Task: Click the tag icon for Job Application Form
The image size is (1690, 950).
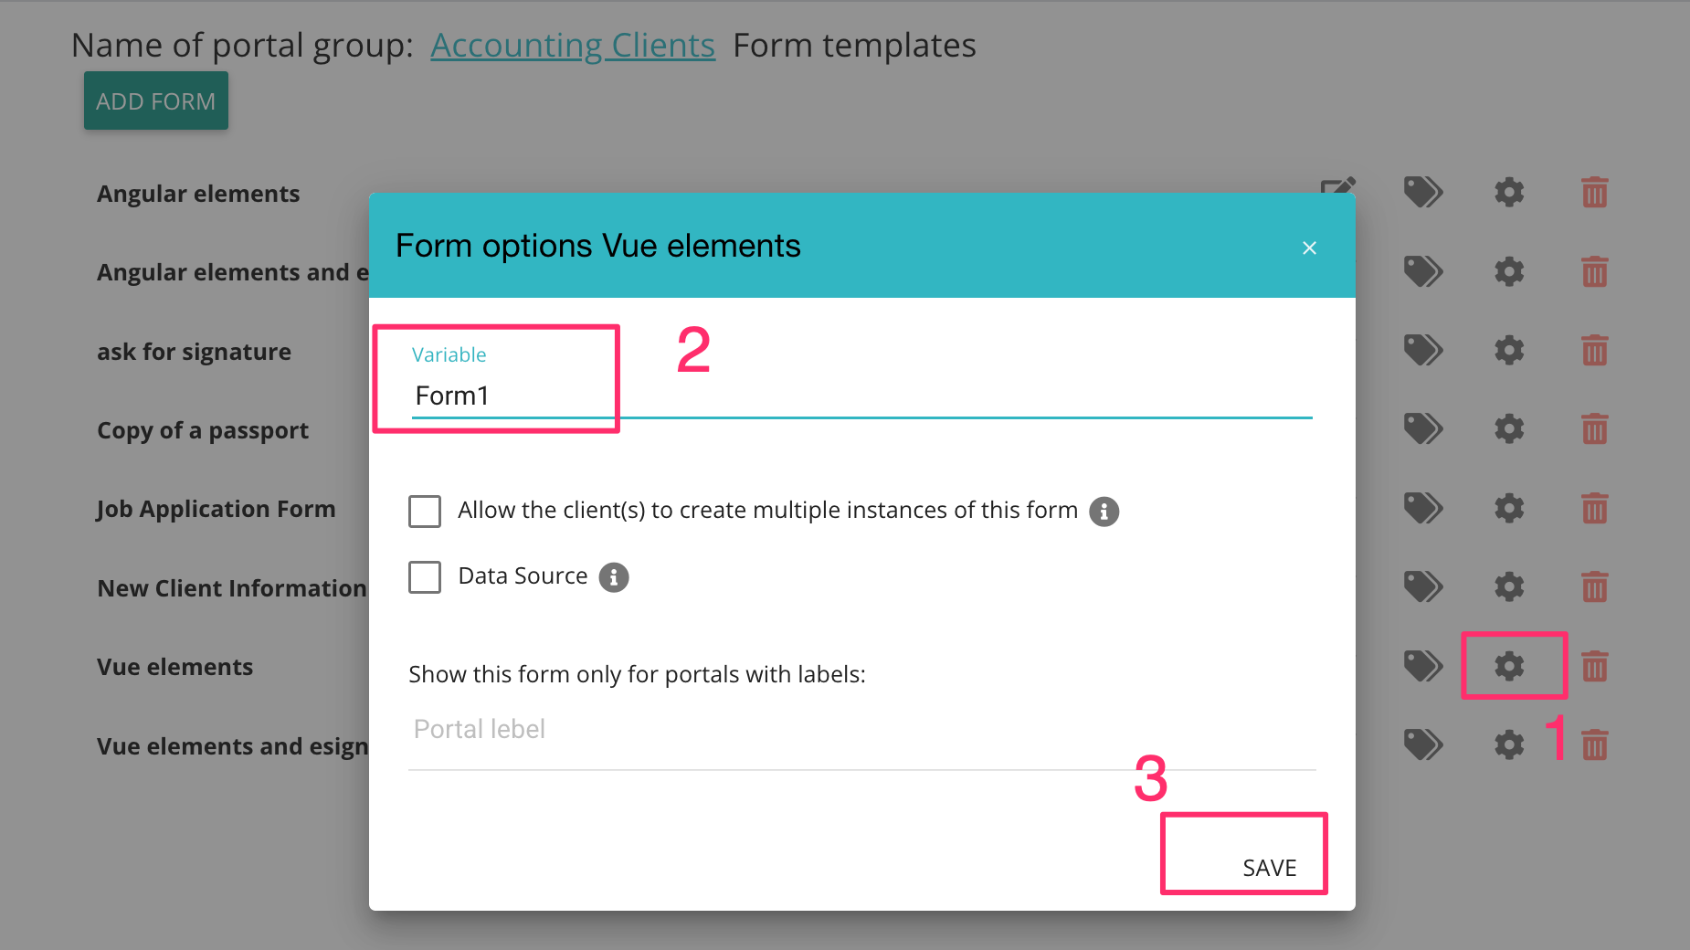Action: click(x=1422, y=508)
